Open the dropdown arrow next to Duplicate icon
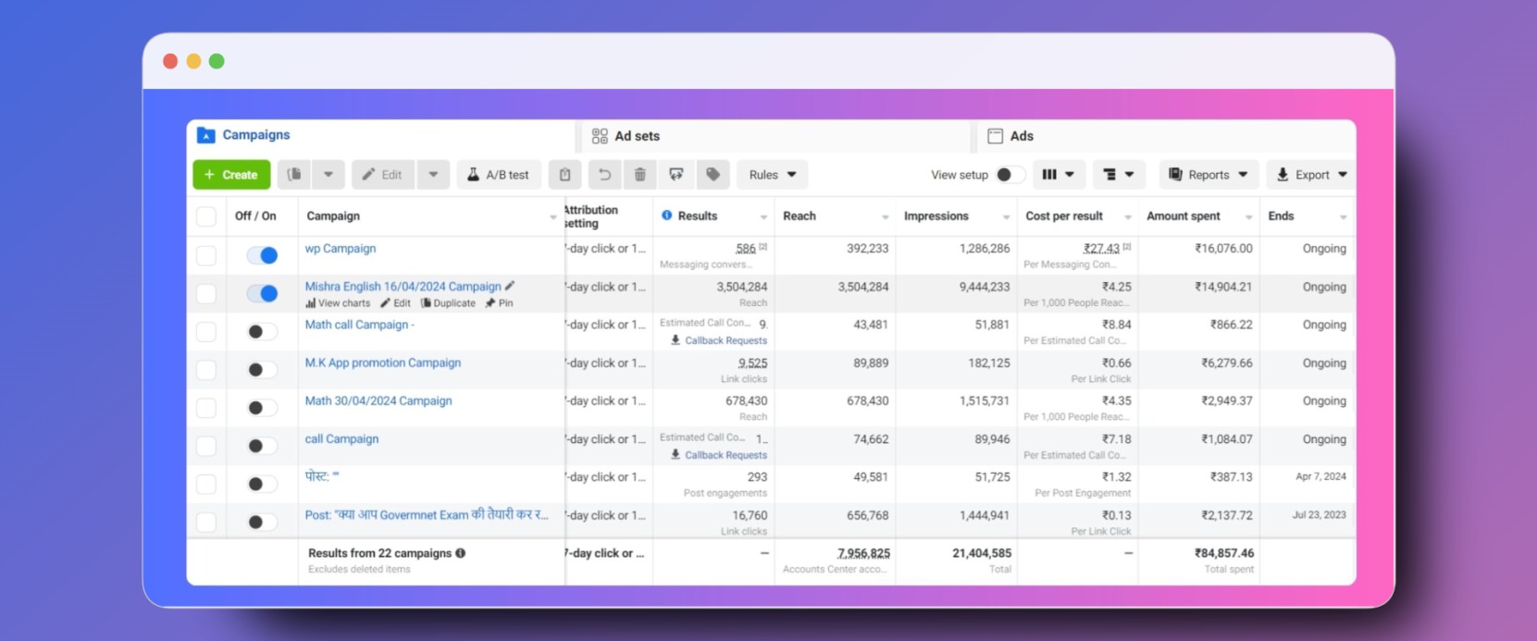 click(x=328, y=175)
